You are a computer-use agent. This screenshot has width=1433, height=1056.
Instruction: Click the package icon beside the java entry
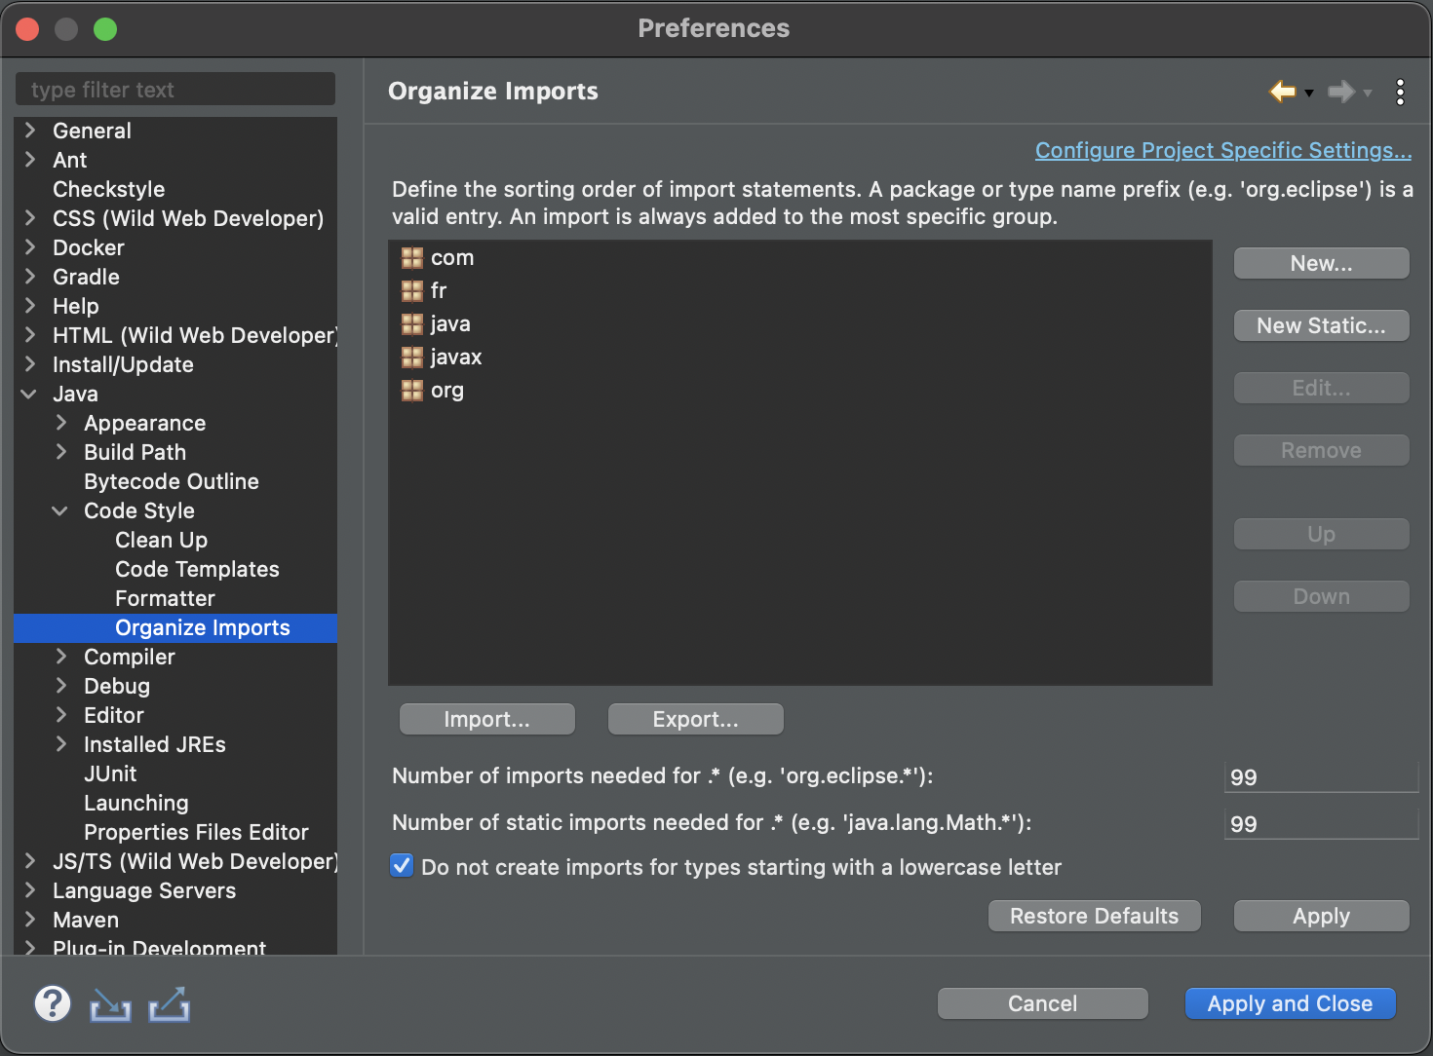click(410, 323)
